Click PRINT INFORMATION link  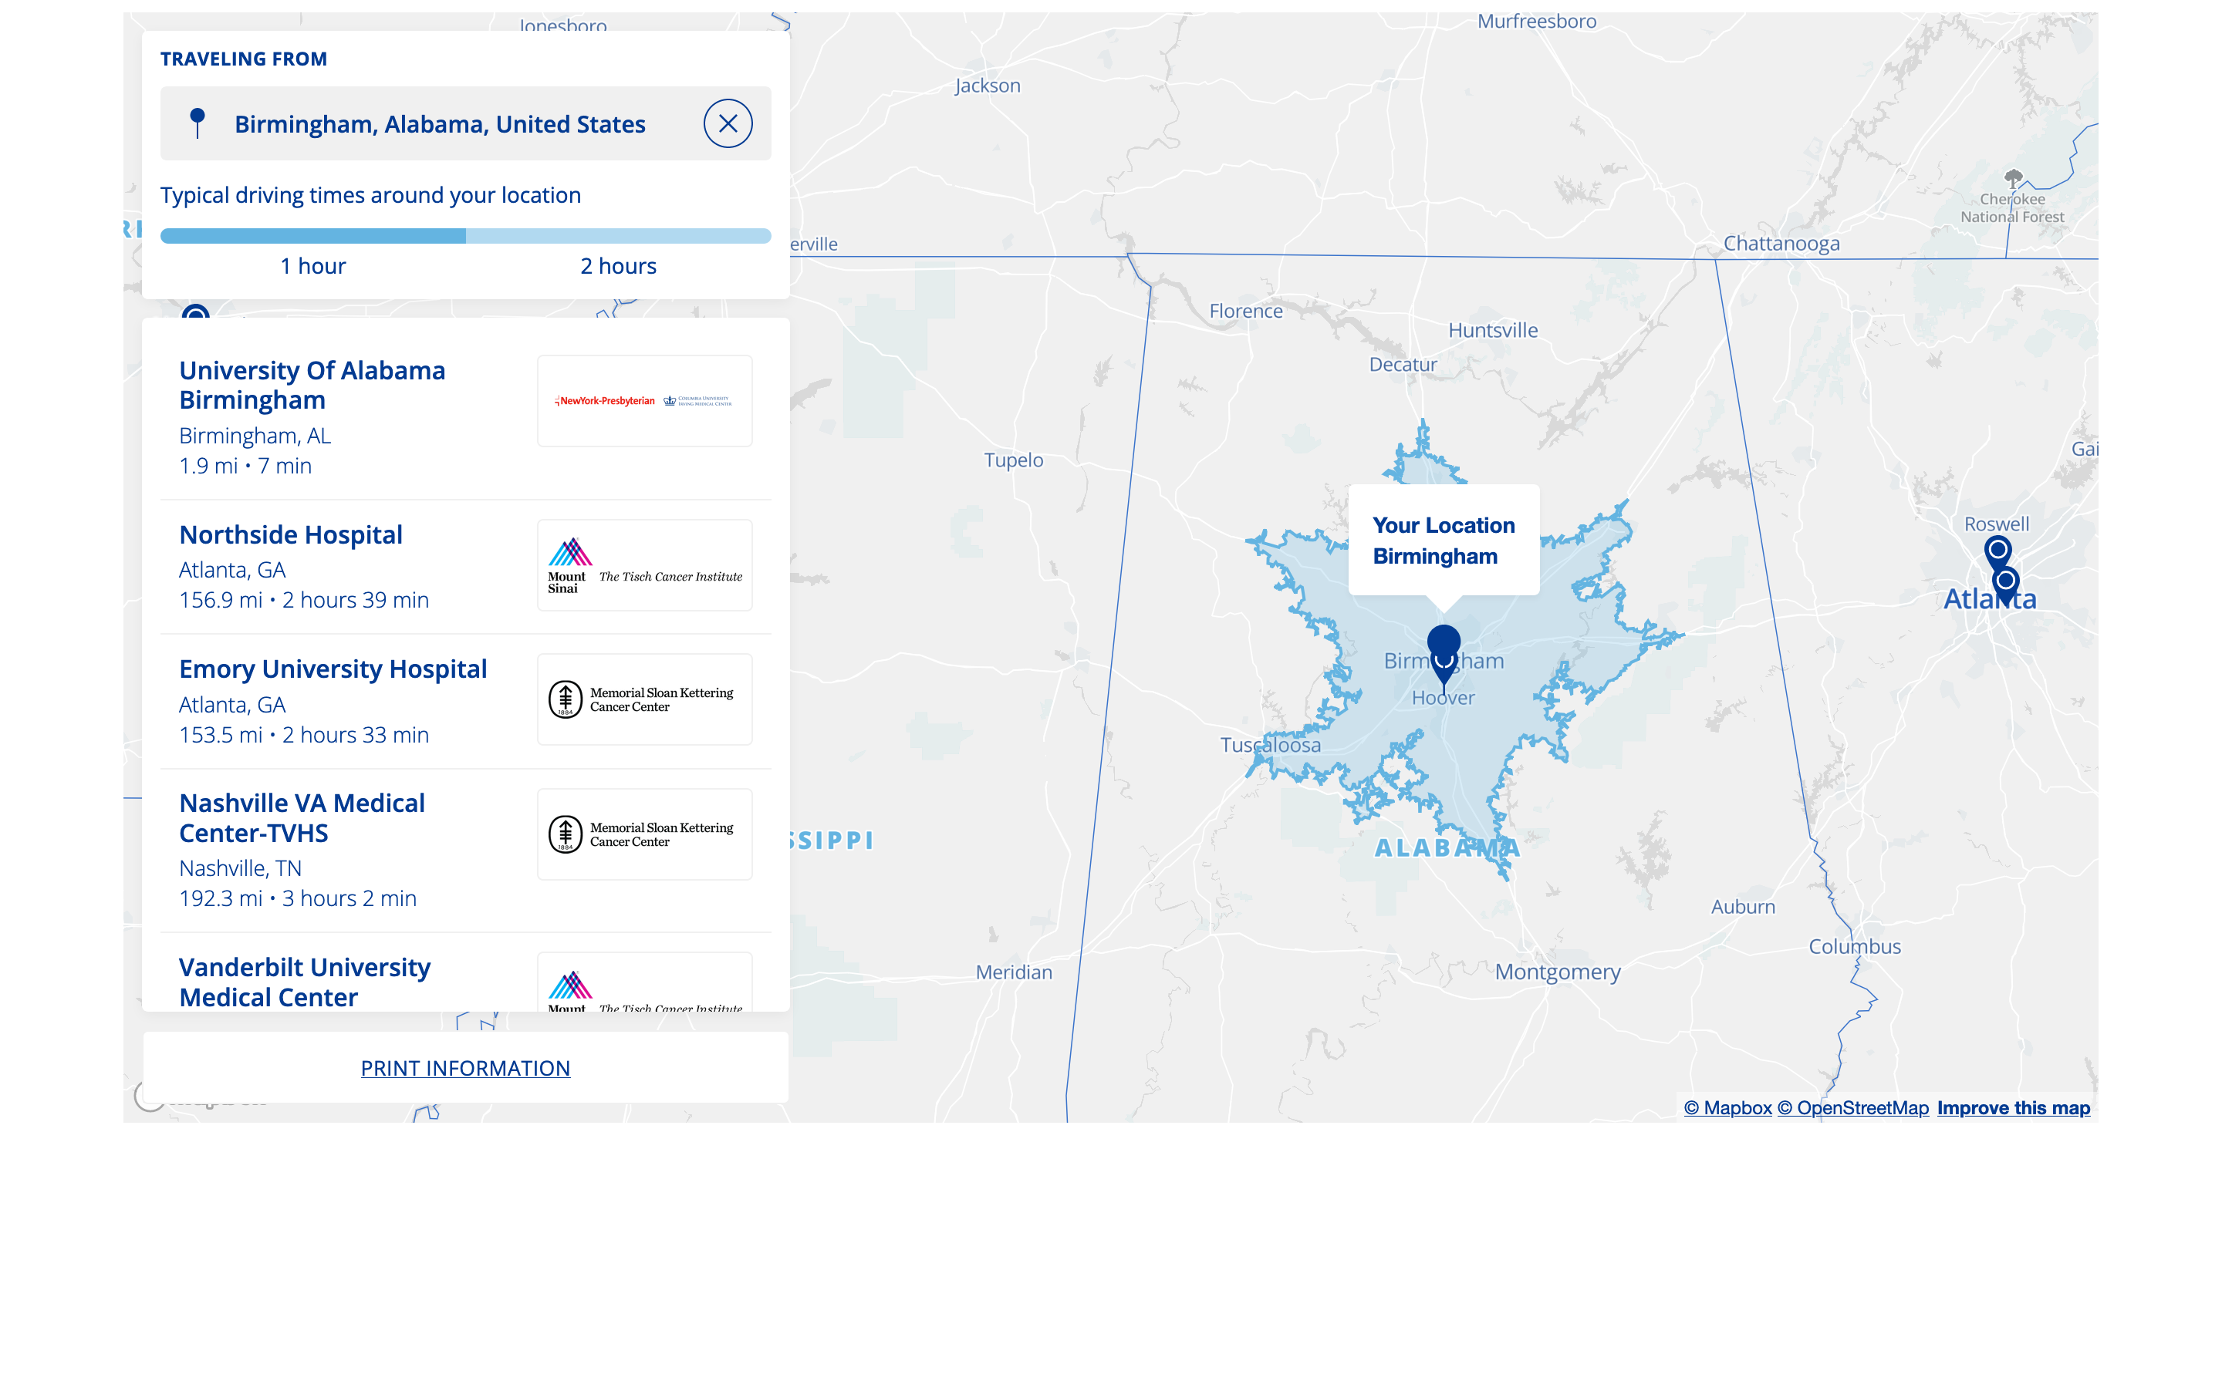464,1068
